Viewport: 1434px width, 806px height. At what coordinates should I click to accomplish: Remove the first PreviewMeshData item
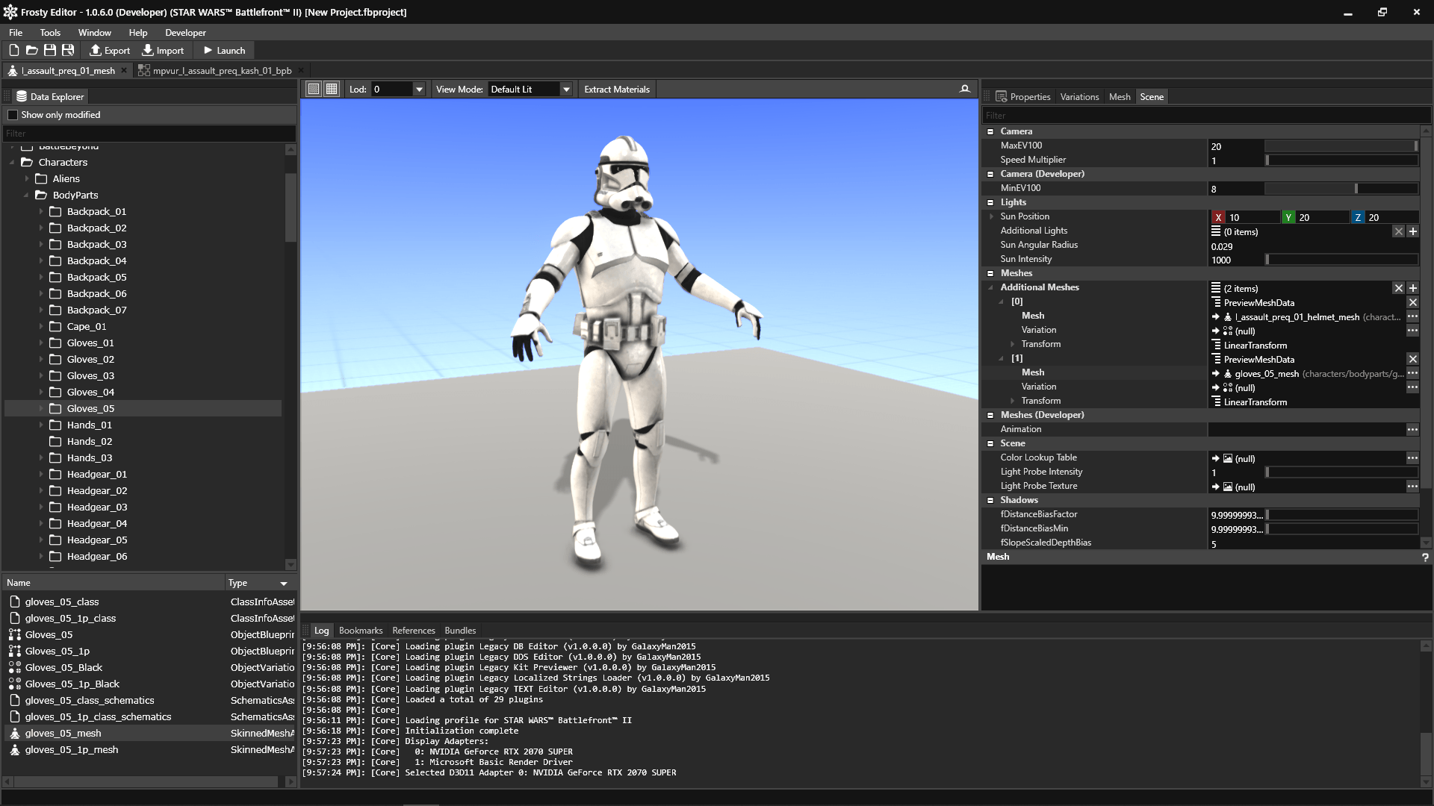tap(1413, 302)
